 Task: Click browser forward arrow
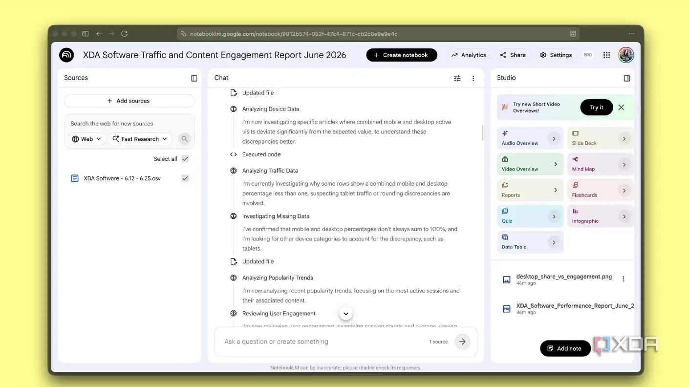112,34
